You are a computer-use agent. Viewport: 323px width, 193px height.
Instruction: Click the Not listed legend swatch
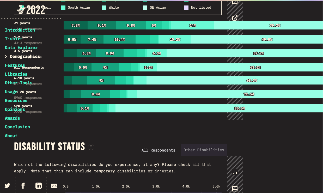[186, 8]
